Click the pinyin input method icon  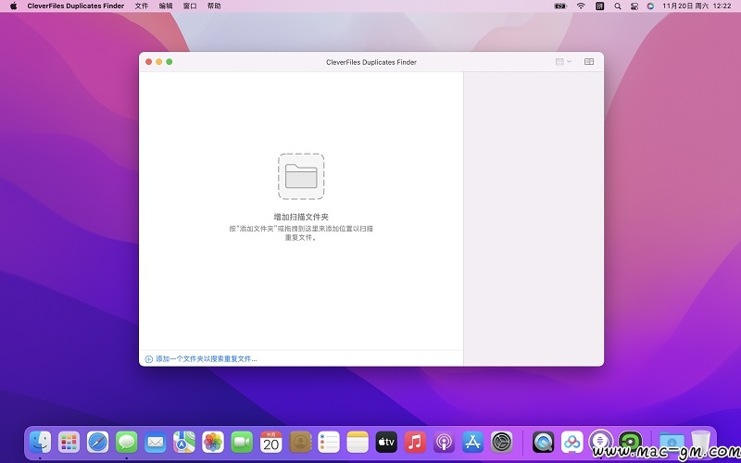click(599, 6)
